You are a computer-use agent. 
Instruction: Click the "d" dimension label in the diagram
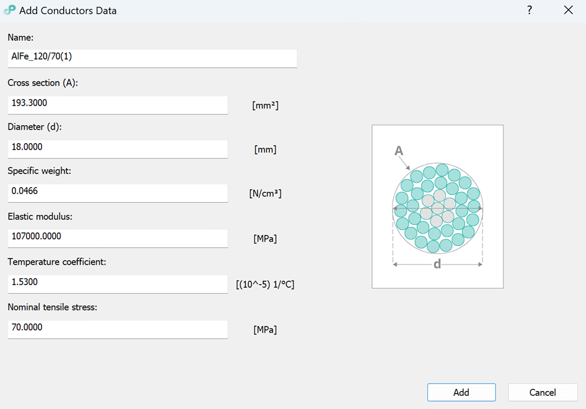point(437,265)
